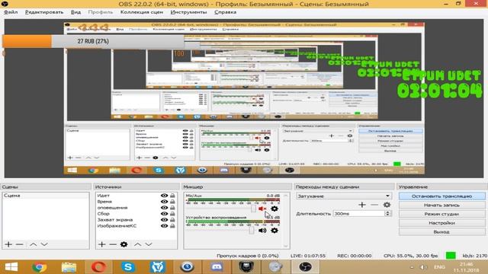Click Остановить трансляцию button

coord(441,196)
